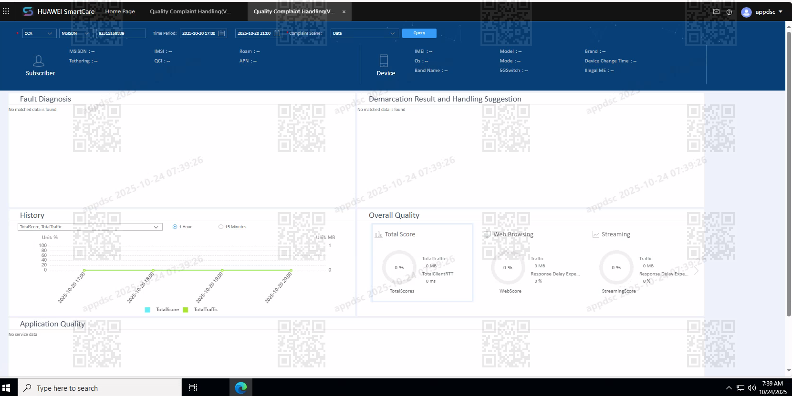This screenshot has height=396, width=792.
Task: Open the help question mark icon
Action: [x=729, y=12]
